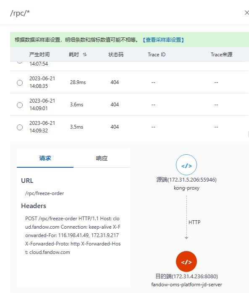This screenshot has width=249, height=293.
Task: Click the 耗时 column header
Action: 74,55
